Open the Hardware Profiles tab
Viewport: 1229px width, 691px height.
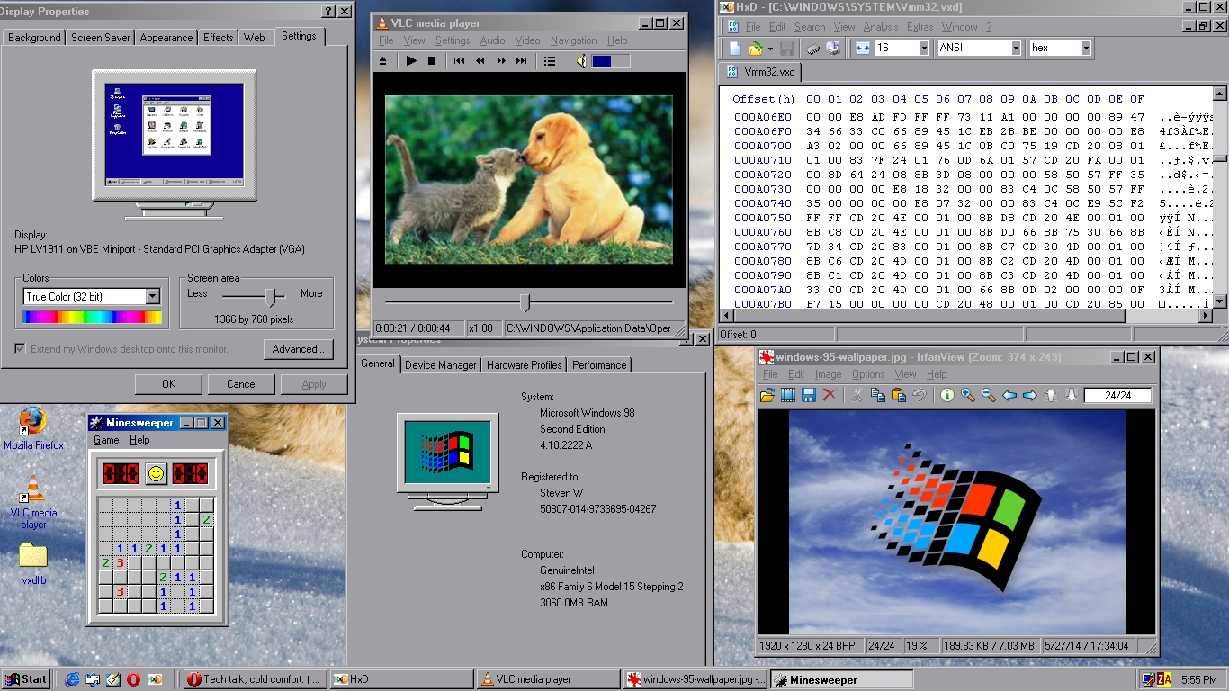click(525, 365)
